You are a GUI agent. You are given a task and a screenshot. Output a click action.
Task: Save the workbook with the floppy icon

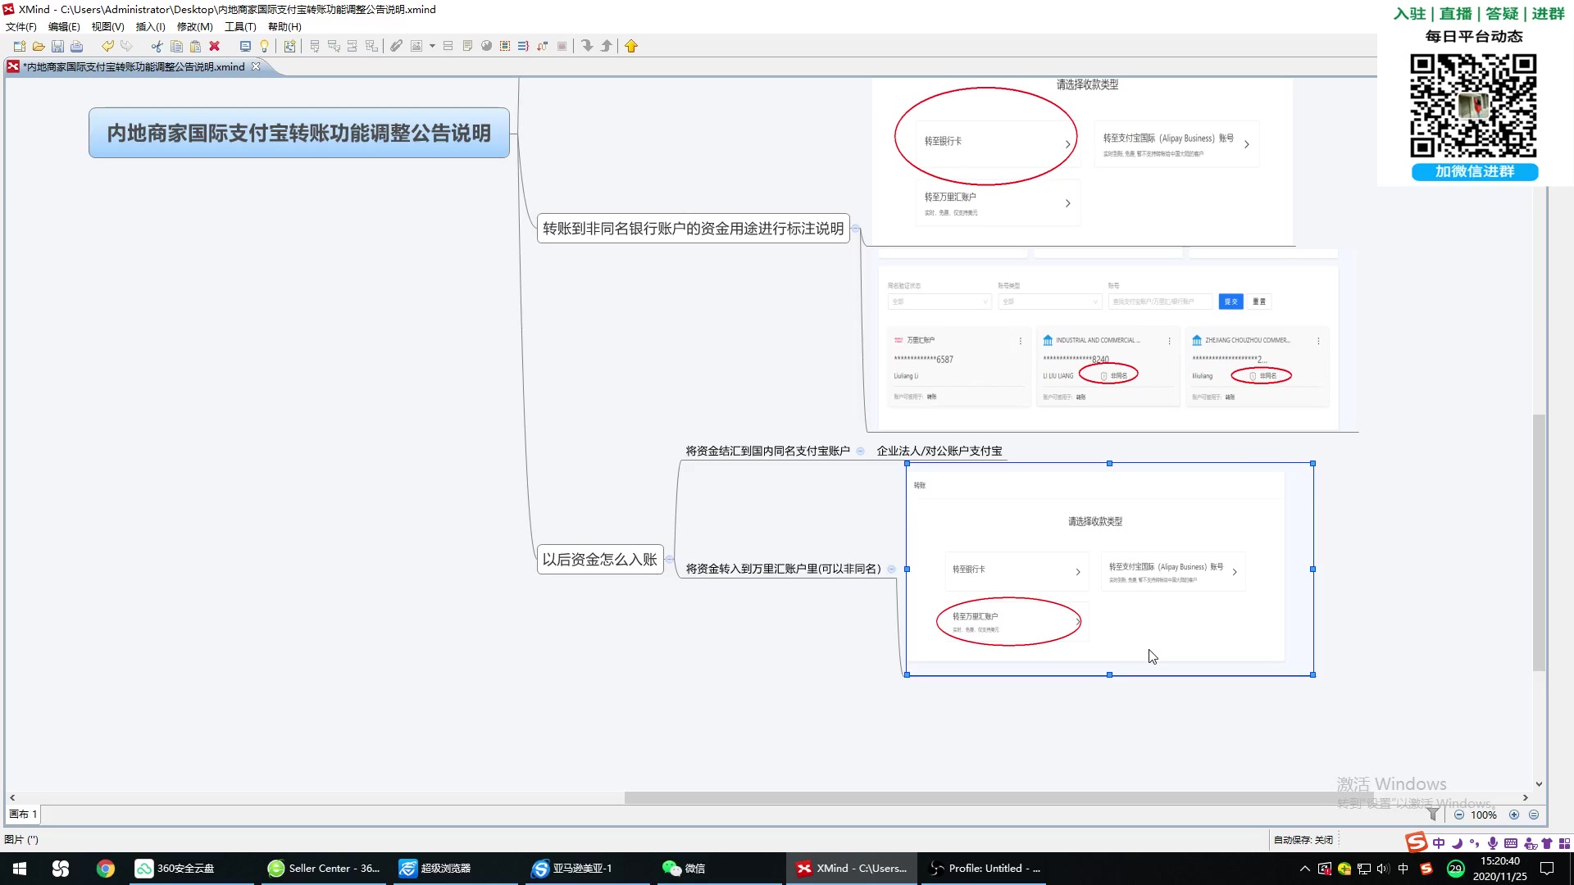(57, 46)
